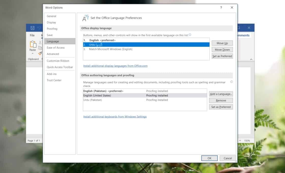
Task: Open the File menu tab
Action: click(32, 35)
